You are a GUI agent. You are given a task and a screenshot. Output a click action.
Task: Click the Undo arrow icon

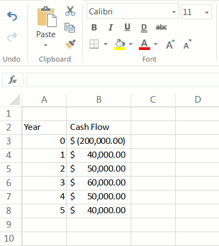12,16
